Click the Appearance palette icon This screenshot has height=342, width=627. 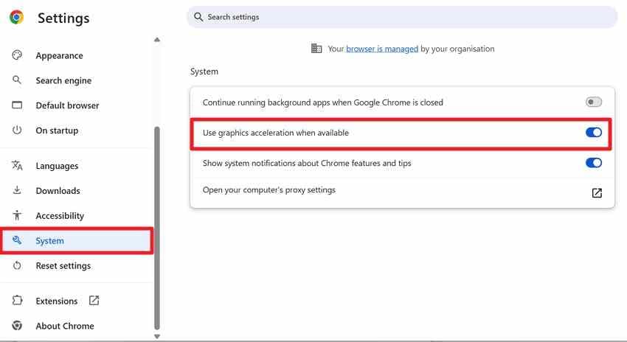pos(17,55)
